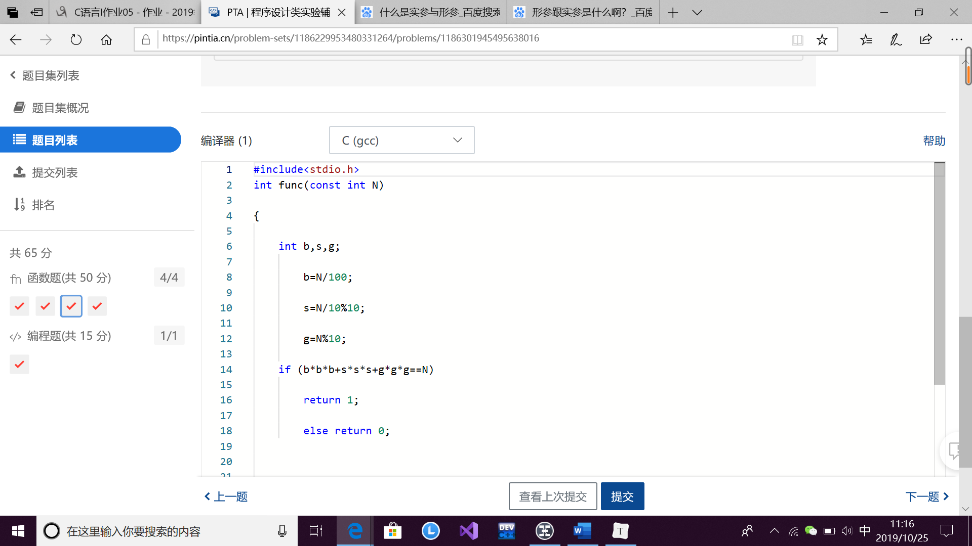
Task: Open the favorites hub icon
Action: click(x=866, y=39)
